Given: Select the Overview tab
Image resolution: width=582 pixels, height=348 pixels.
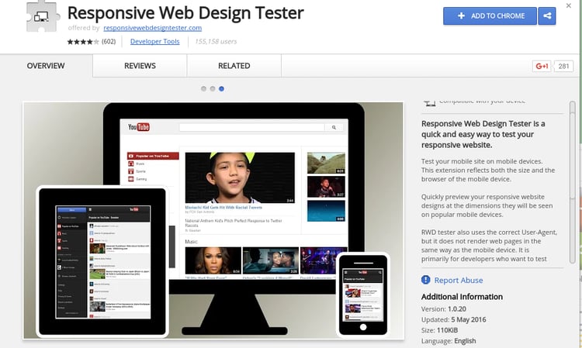Looking at the screenshot, I should click(x=46, y=67).
